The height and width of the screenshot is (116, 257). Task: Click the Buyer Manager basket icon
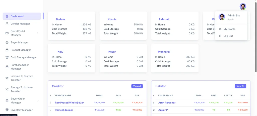pos(7,42)
